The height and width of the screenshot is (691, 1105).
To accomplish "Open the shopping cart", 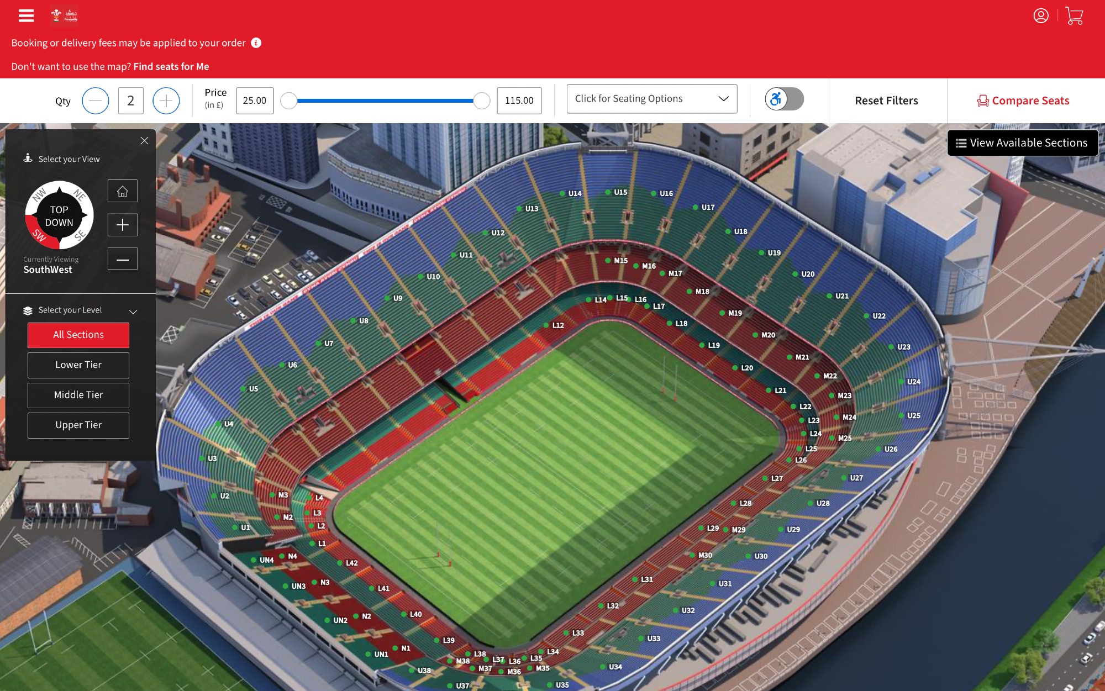I will 1074,15.
